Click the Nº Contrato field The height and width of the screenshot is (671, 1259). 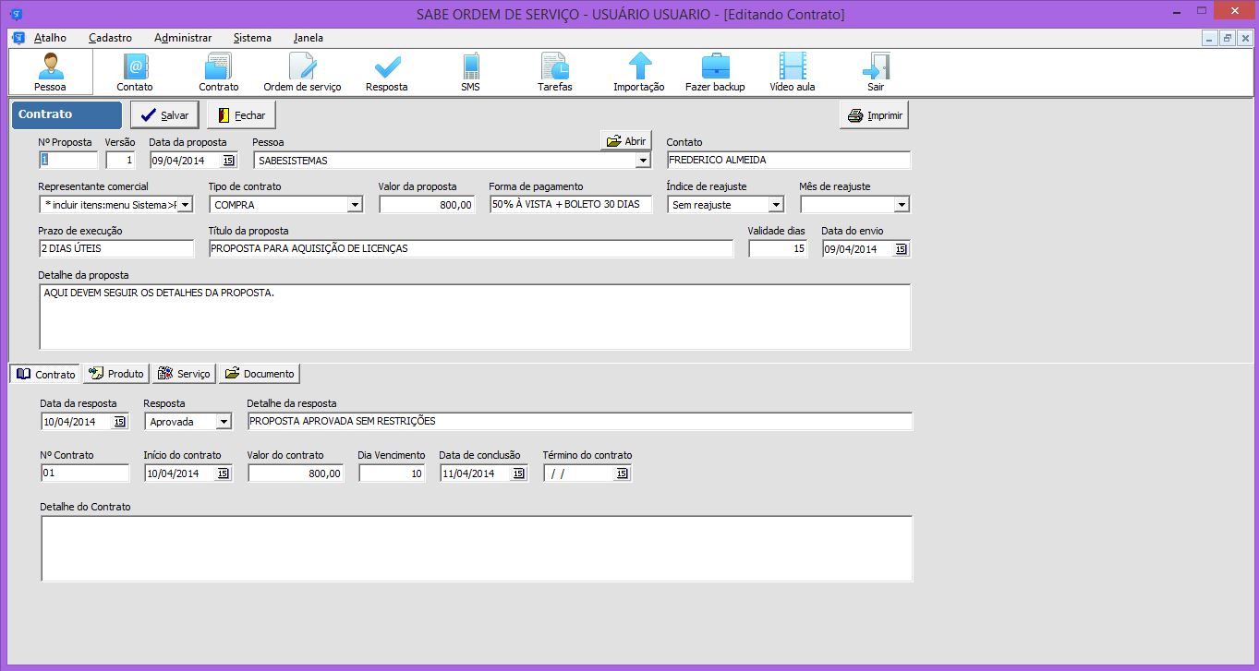[85, 473]
